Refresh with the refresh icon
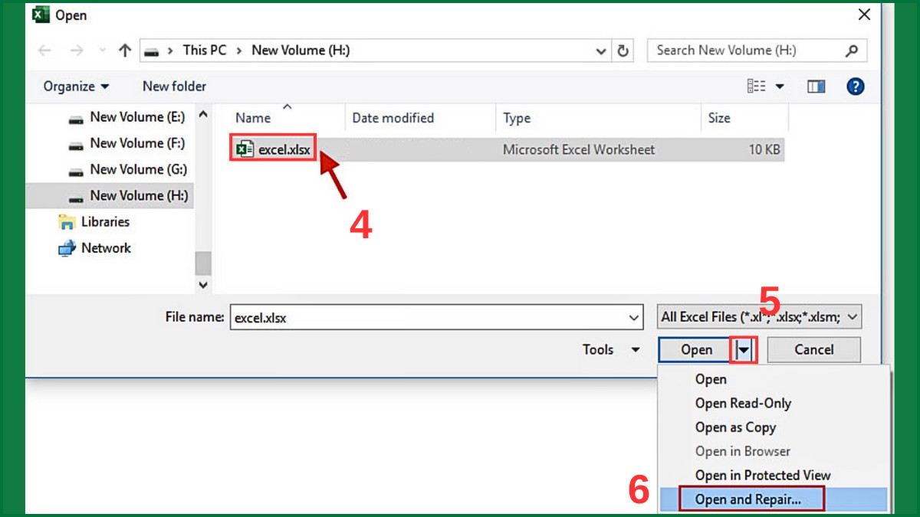This screenshot has height=517, width=920. click(x=623, y=50)
